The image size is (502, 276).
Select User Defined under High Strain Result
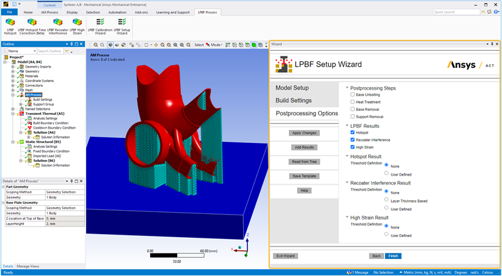pos(386,234)
